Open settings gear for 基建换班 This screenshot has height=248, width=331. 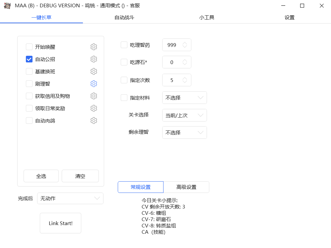(x=94, y=71)
